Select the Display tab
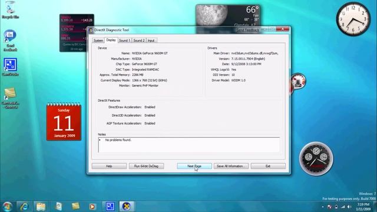Screen dimensions: 377x212 111,40
